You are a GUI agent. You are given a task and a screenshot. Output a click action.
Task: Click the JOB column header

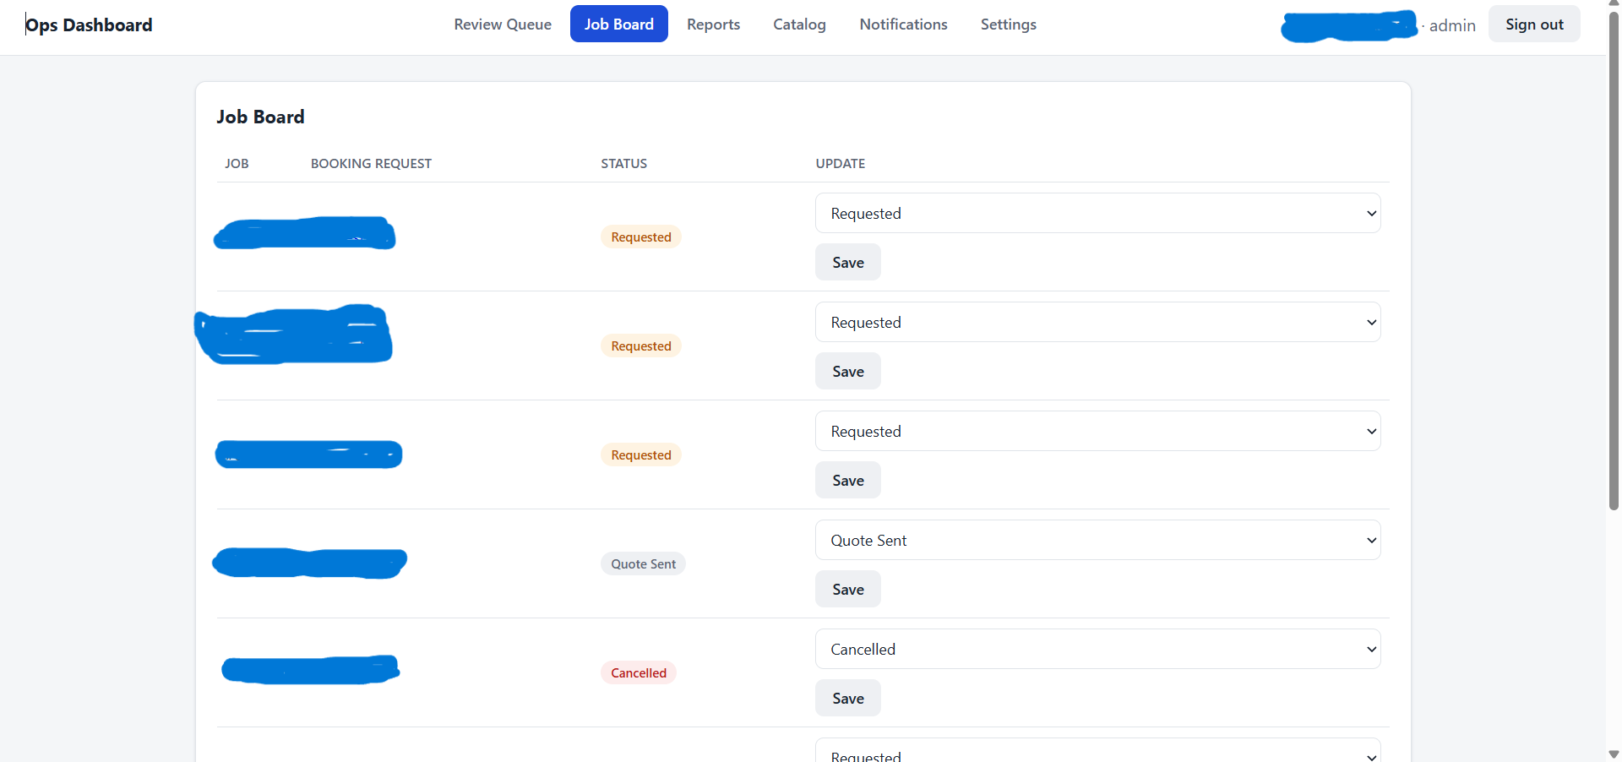(237, 163)
